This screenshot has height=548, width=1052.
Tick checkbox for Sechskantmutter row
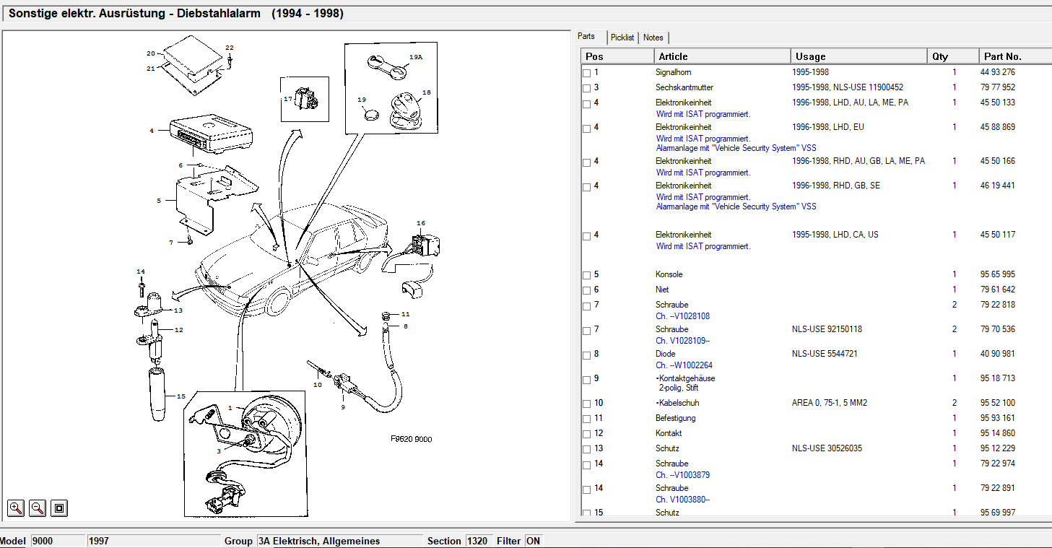coord(587,88)
